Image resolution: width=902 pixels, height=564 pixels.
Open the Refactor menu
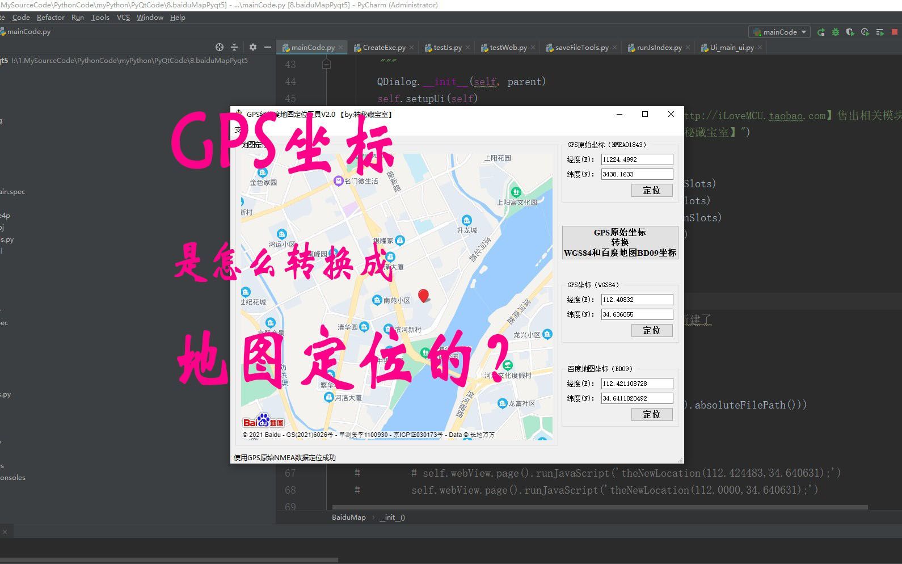tap(50, 18)
